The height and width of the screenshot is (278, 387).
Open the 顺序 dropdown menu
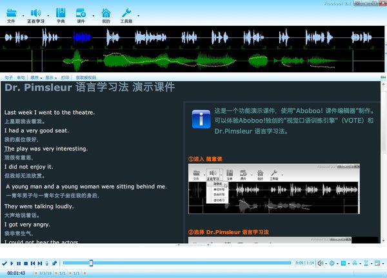point(36,77)
